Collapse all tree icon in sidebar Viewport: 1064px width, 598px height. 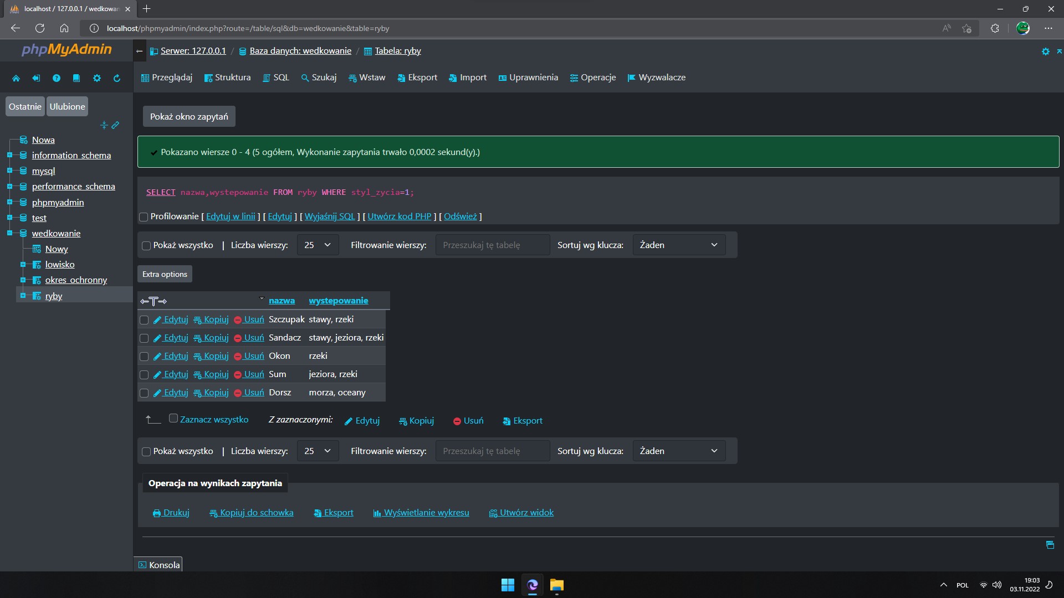pyautogui.click(x=104, y=125)
